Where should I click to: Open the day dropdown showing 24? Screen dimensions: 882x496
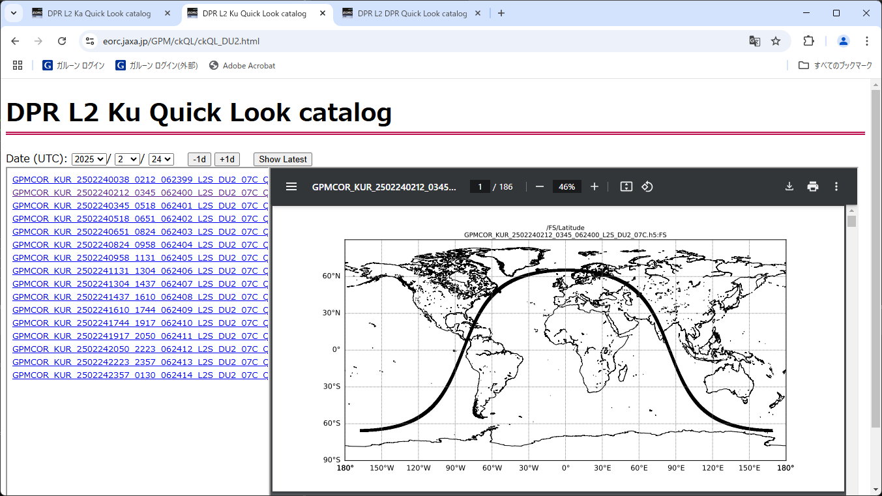point(161,159)
